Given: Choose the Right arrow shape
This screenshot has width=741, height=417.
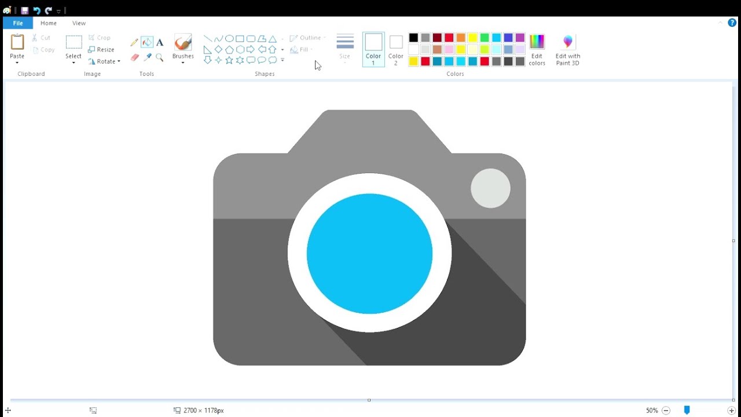Looking at the screenshot, I should 251,50.
